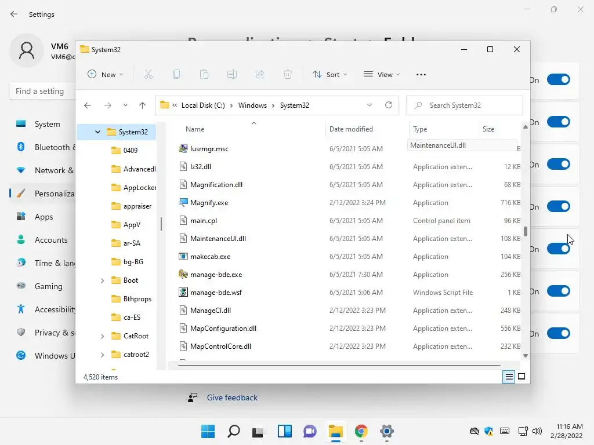Select the makecab.exe file row

coord(349,257)
